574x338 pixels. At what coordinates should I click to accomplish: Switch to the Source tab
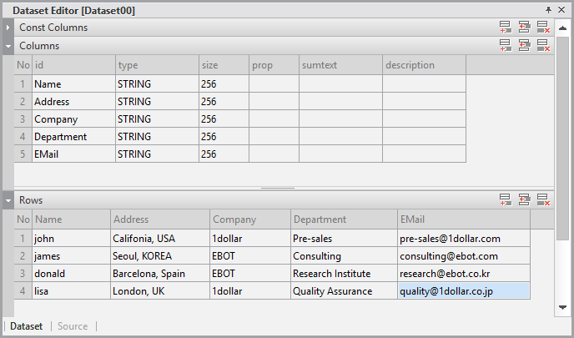73,326
